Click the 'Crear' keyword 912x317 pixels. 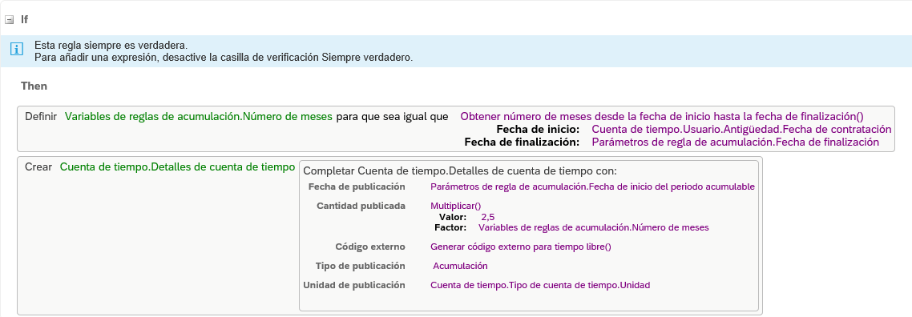coord(38,167)
